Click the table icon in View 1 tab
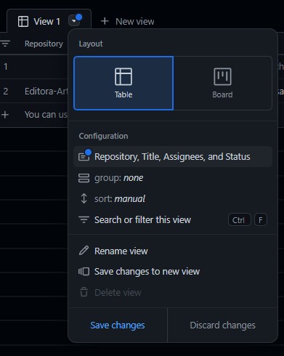 click(x=23, y=22)
